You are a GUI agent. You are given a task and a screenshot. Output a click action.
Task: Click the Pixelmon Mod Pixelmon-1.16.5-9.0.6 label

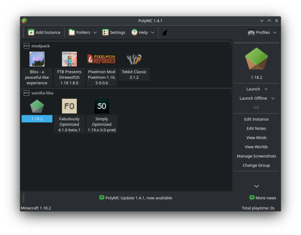pos(101,77)
